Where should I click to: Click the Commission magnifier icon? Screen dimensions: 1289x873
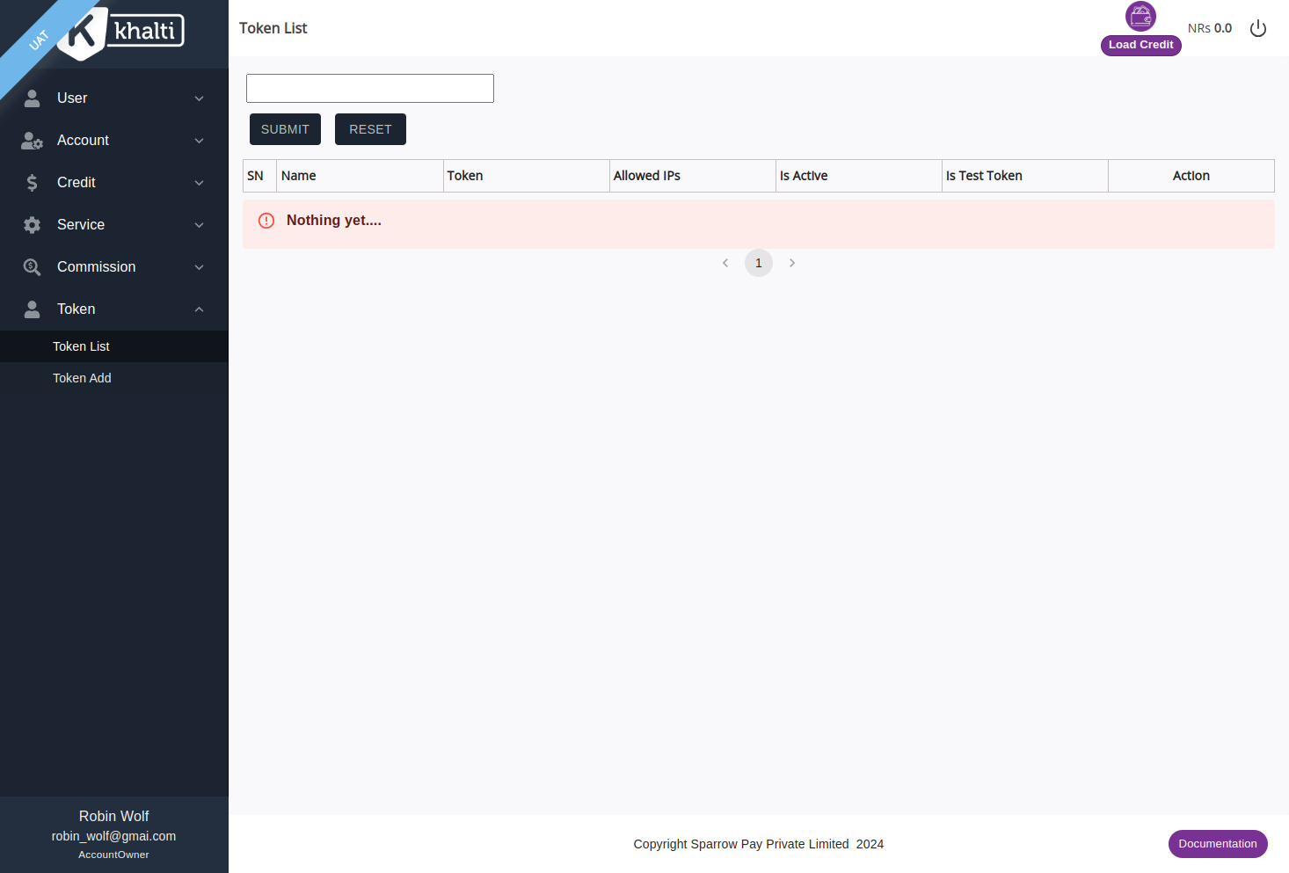click(32, 267)
